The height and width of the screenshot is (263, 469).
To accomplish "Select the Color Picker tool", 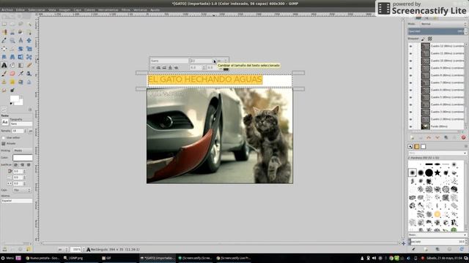I will pyautogui.click(x=4, y=40).
